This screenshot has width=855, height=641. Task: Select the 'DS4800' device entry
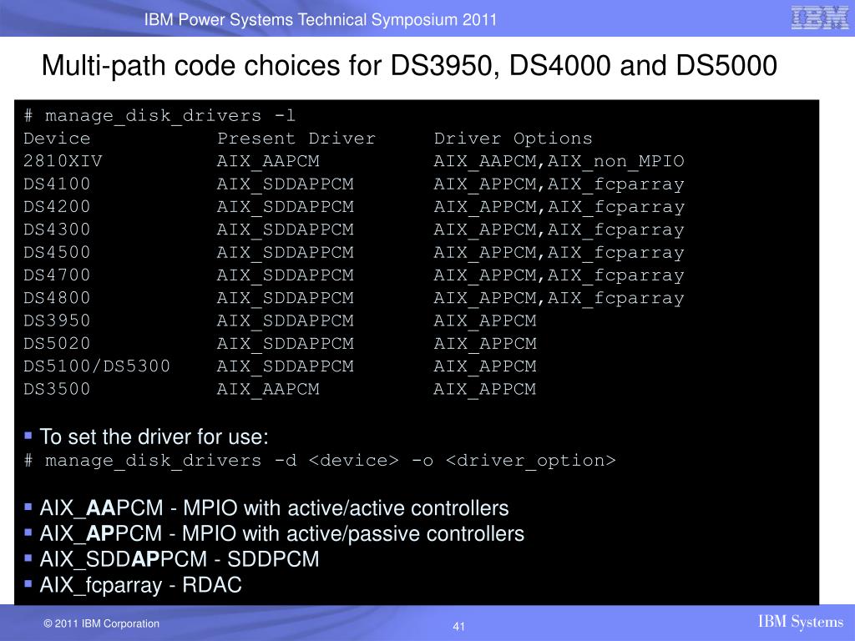pos(57,298)
